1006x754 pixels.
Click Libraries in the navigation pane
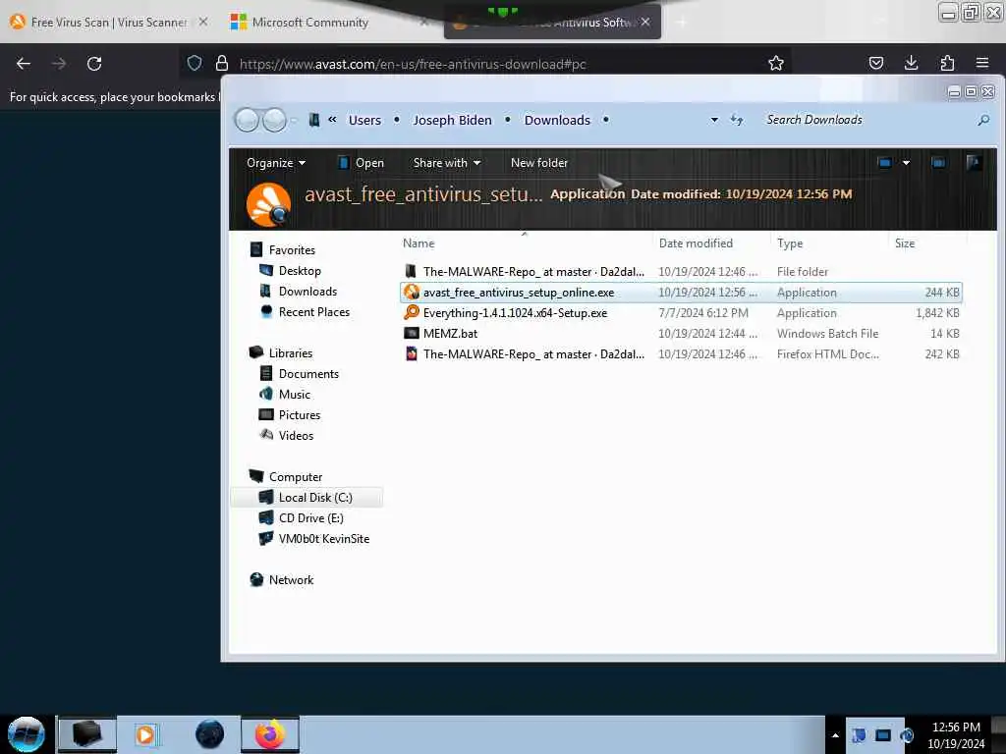pos(290,353)
